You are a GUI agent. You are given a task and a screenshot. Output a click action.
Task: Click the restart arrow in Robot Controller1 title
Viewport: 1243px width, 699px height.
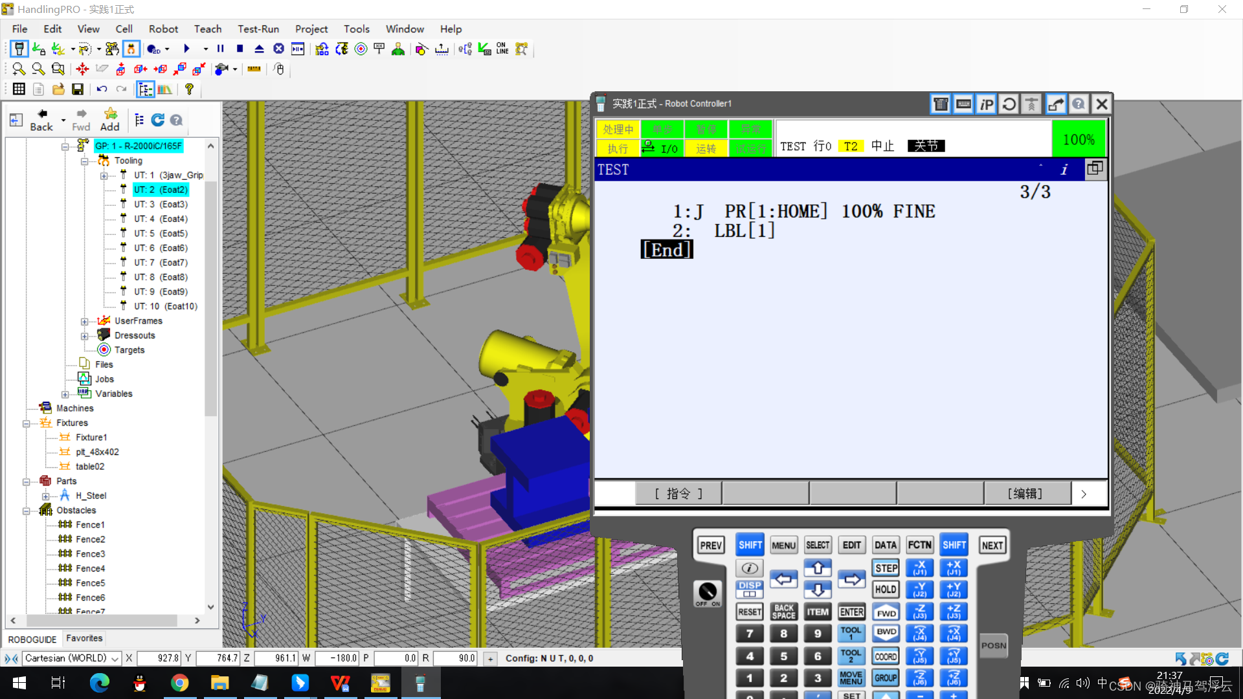pos(1009,104)
